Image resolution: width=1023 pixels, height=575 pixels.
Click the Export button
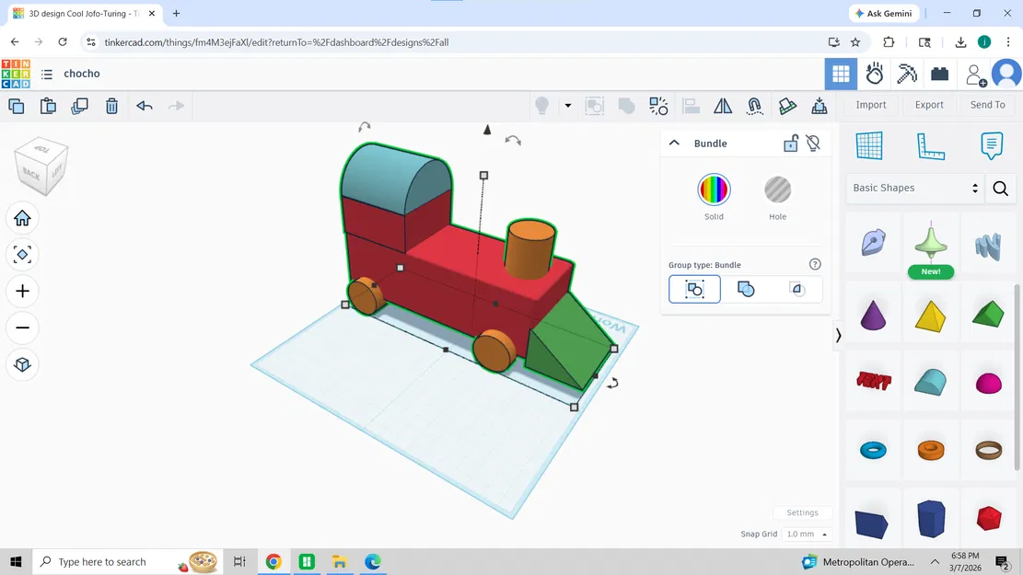tap(928, 105)
